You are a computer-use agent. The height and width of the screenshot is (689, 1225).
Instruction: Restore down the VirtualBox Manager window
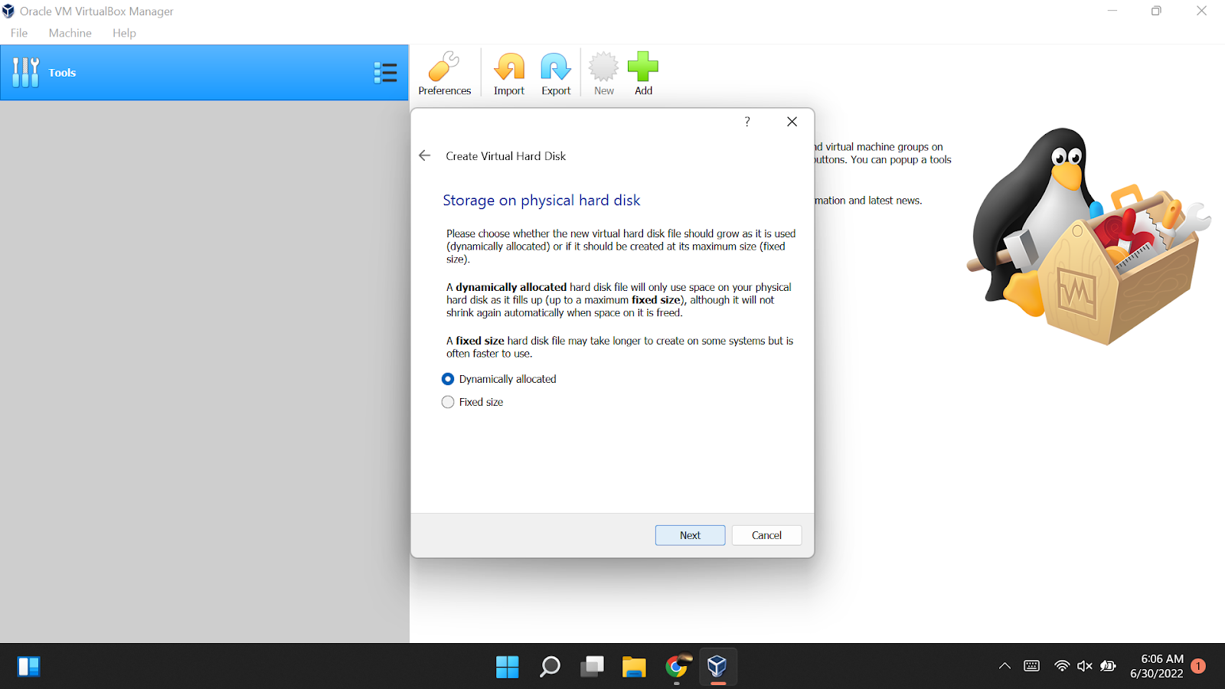pos(1156,11)
